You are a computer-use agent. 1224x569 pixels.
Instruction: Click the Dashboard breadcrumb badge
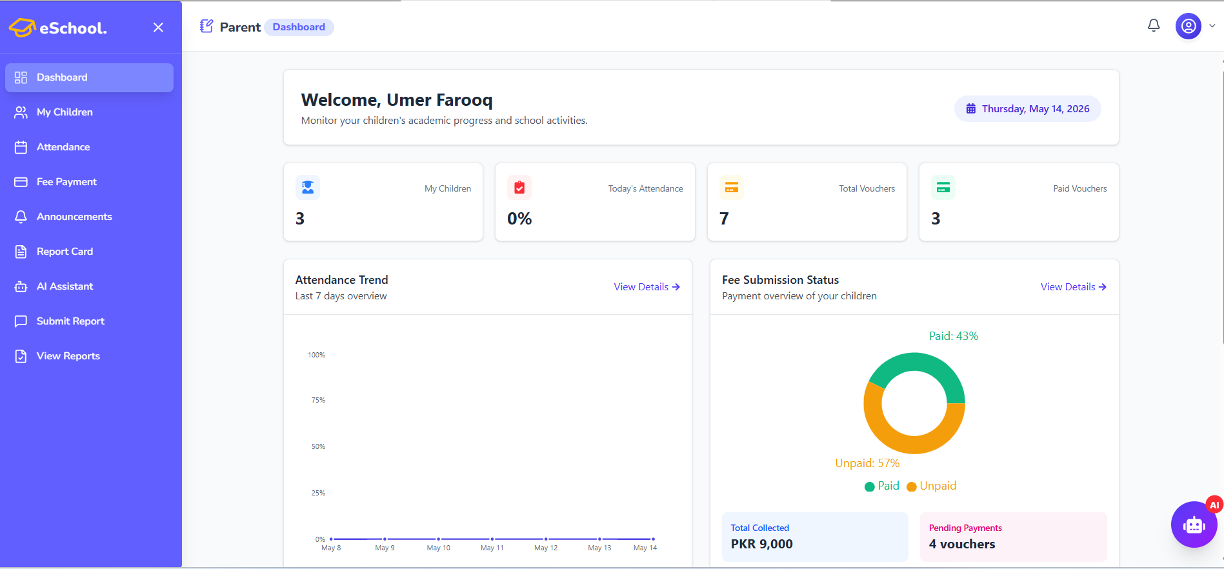pyautogui.click(x=299, y=27)
